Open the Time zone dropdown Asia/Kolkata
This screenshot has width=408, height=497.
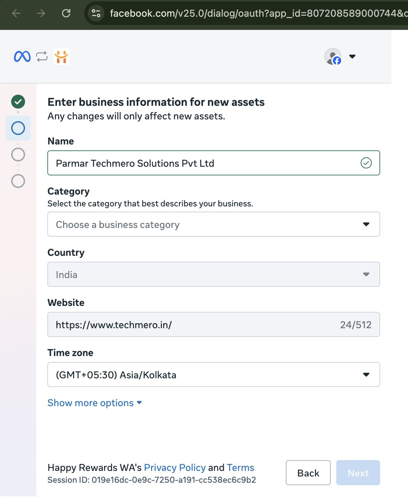pyautogui.click(x=213, y=374)
